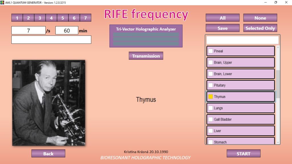This screenshot has height=164, width=292.
Task: Click the AWL1 Quantum Generator app icon
Action: tap(3, 2)
